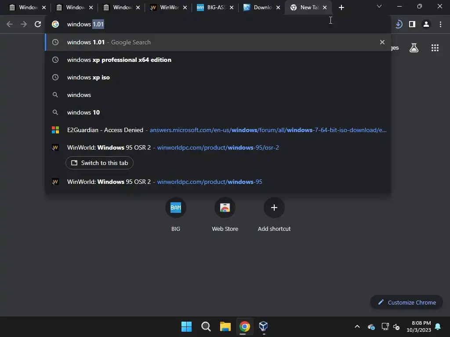Screen dimensions: 450x337
Task: Close the WinWorld tab
Action: pos(185,7)
